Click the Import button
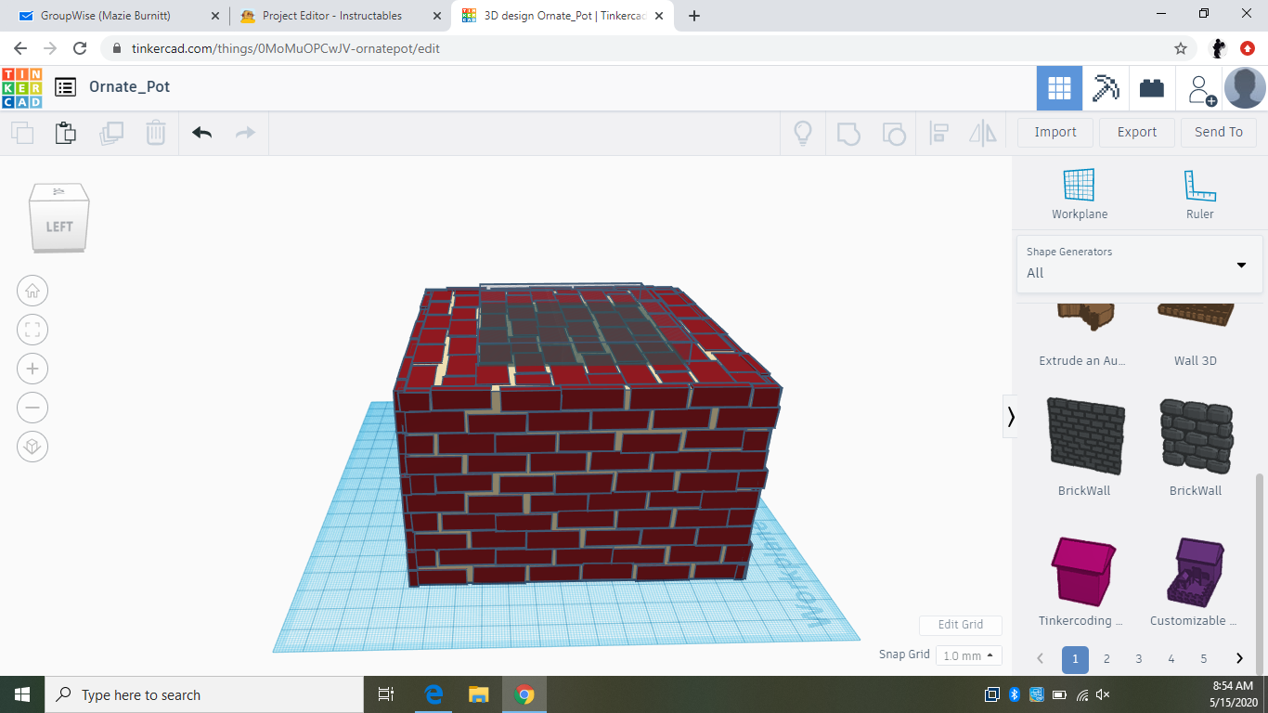 tap(1055, 132)
